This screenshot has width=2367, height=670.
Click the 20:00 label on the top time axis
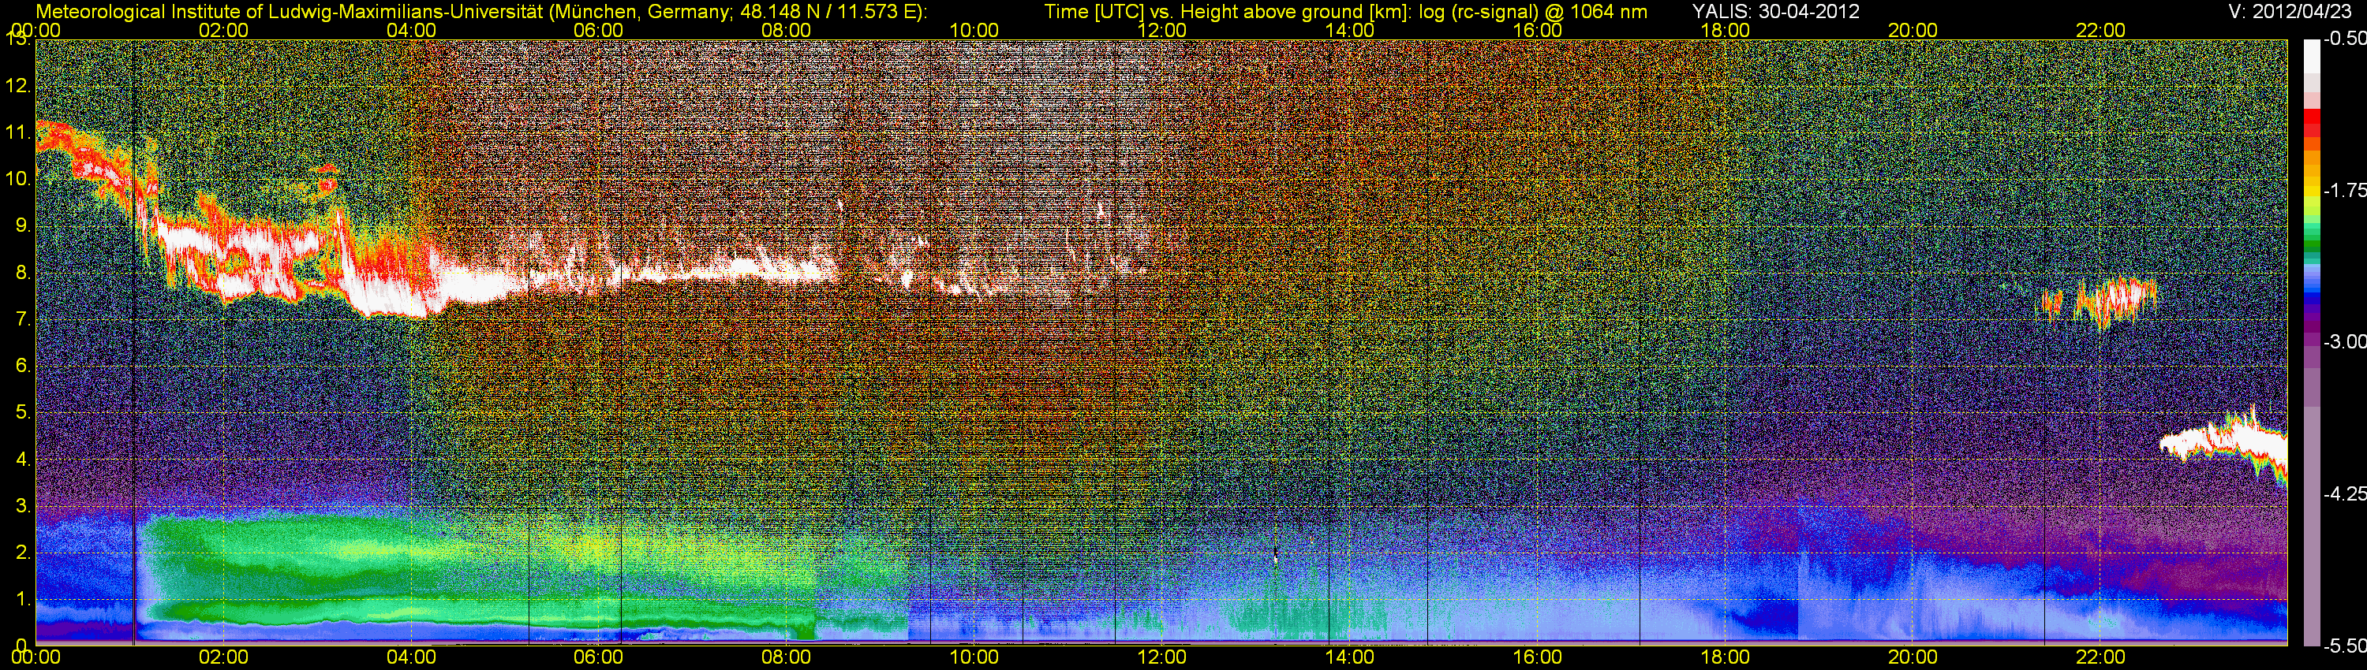(1913, 30)
